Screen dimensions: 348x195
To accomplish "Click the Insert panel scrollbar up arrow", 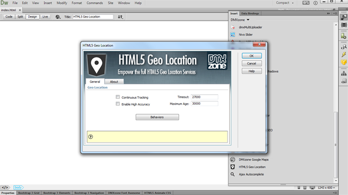I will [336, 25].
